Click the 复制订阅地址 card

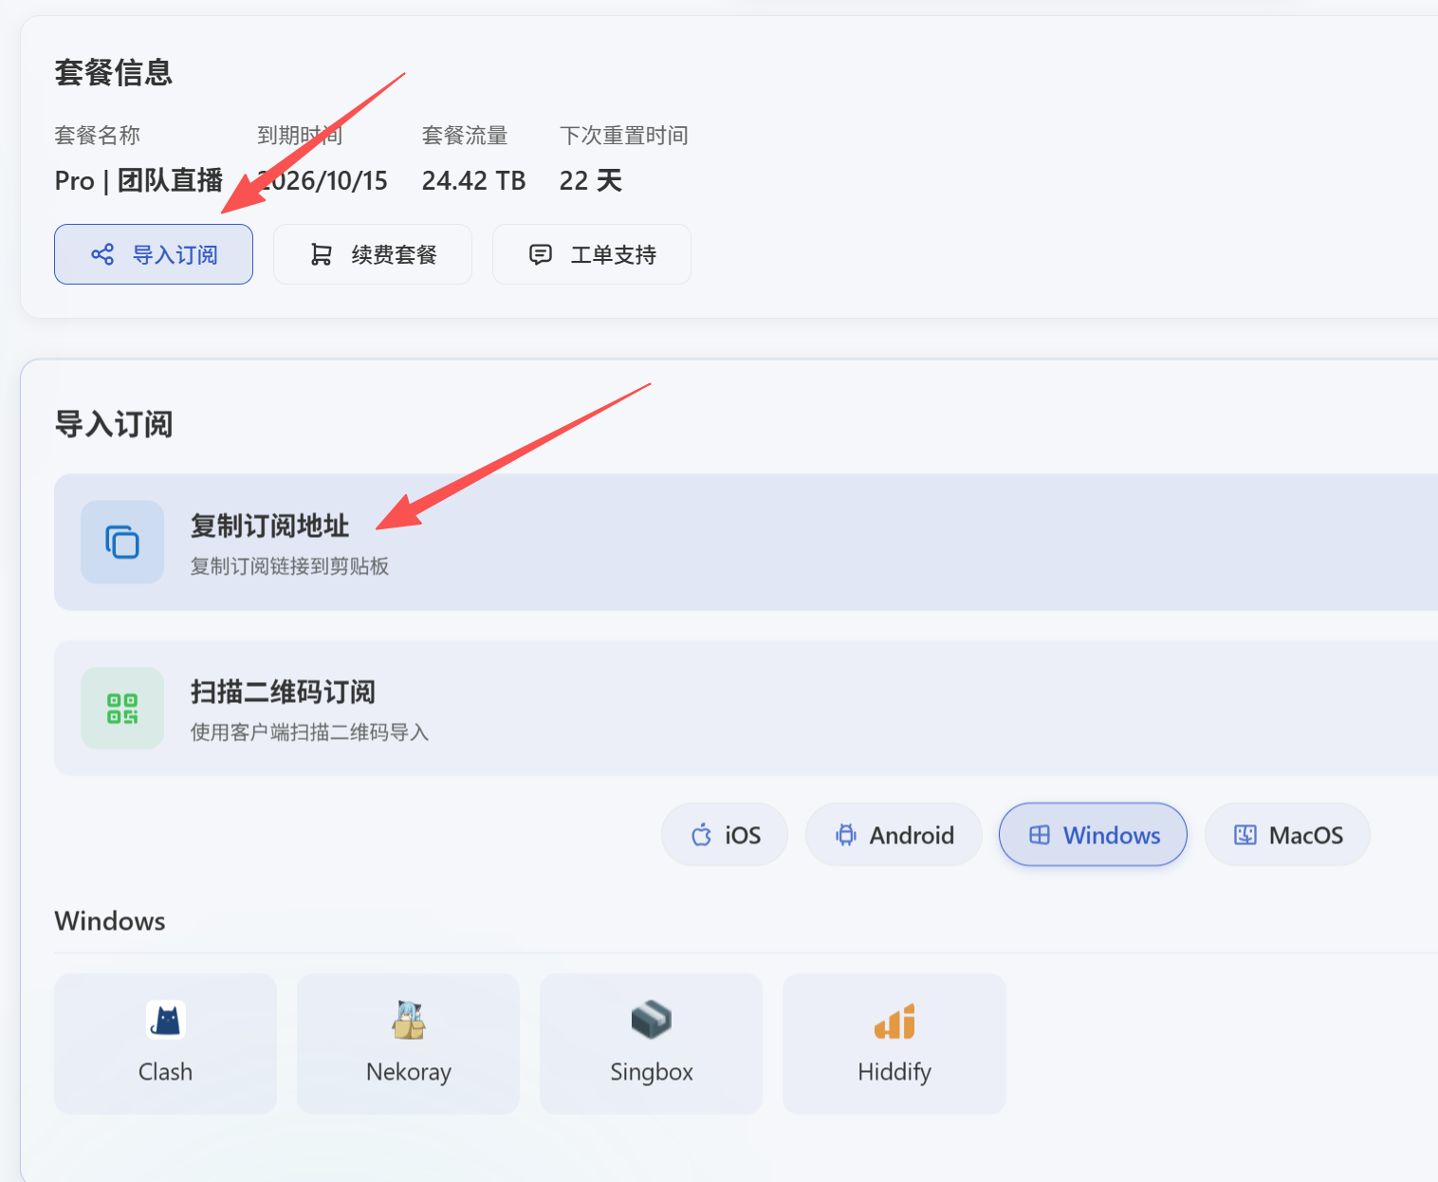tap(664, 542)
